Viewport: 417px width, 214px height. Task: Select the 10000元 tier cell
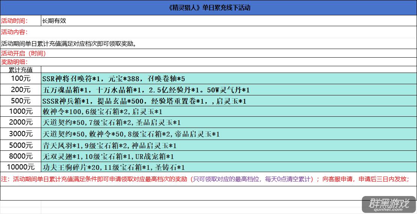(21, 167)
